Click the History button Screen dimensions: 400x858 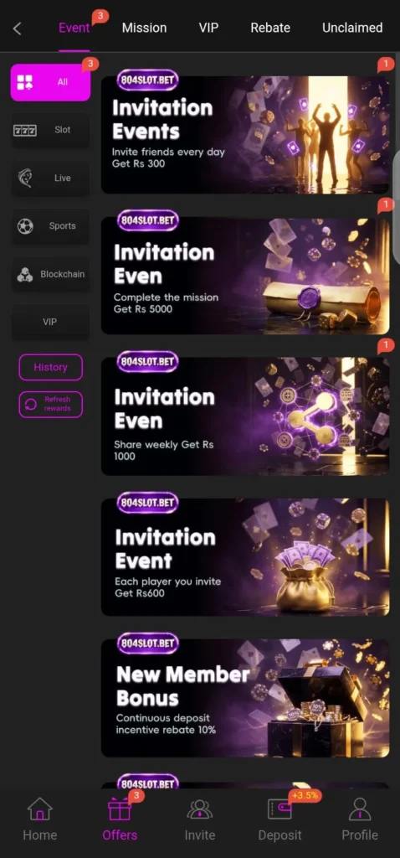pyautogui.click(x=51, y=367)
